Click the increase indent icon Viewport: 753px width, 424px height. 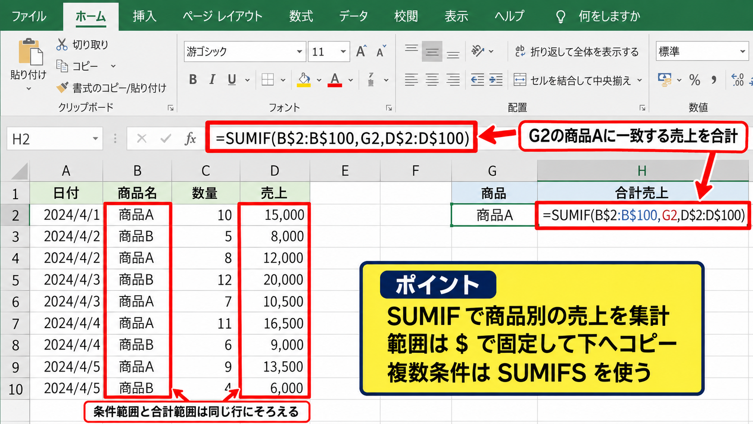pos(496,80)
